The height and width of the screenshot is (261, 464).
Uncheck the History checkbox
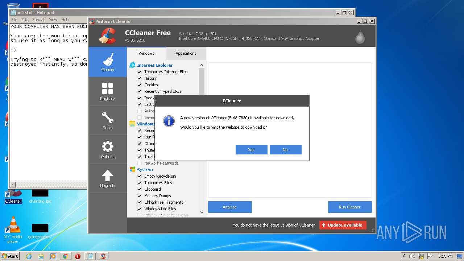pos(140,78)
